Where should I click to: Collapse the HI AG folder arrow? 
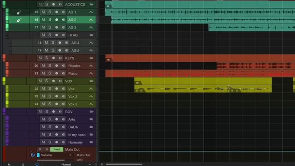pos(7,37)
